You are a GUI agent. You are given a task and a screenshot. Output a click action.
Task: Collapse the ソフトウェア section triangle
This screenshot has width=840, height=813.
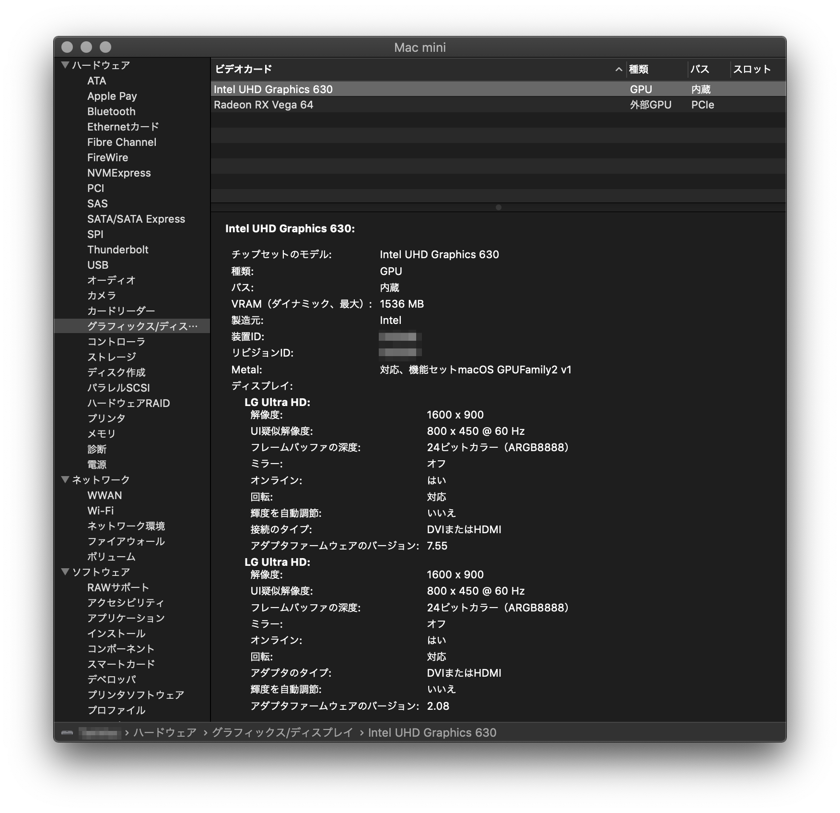click(x=65, y=572)
